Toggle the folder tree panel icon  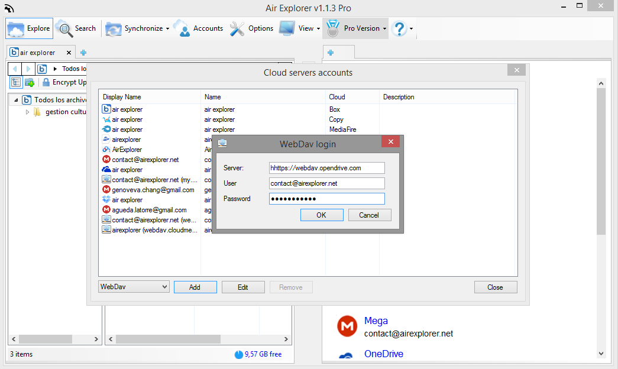pos(16,82)
